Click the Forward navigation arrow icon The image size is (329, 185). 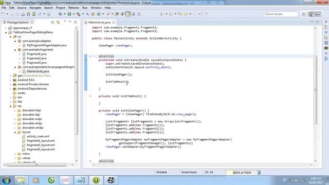pyautogui.click(x=195, y=14)
